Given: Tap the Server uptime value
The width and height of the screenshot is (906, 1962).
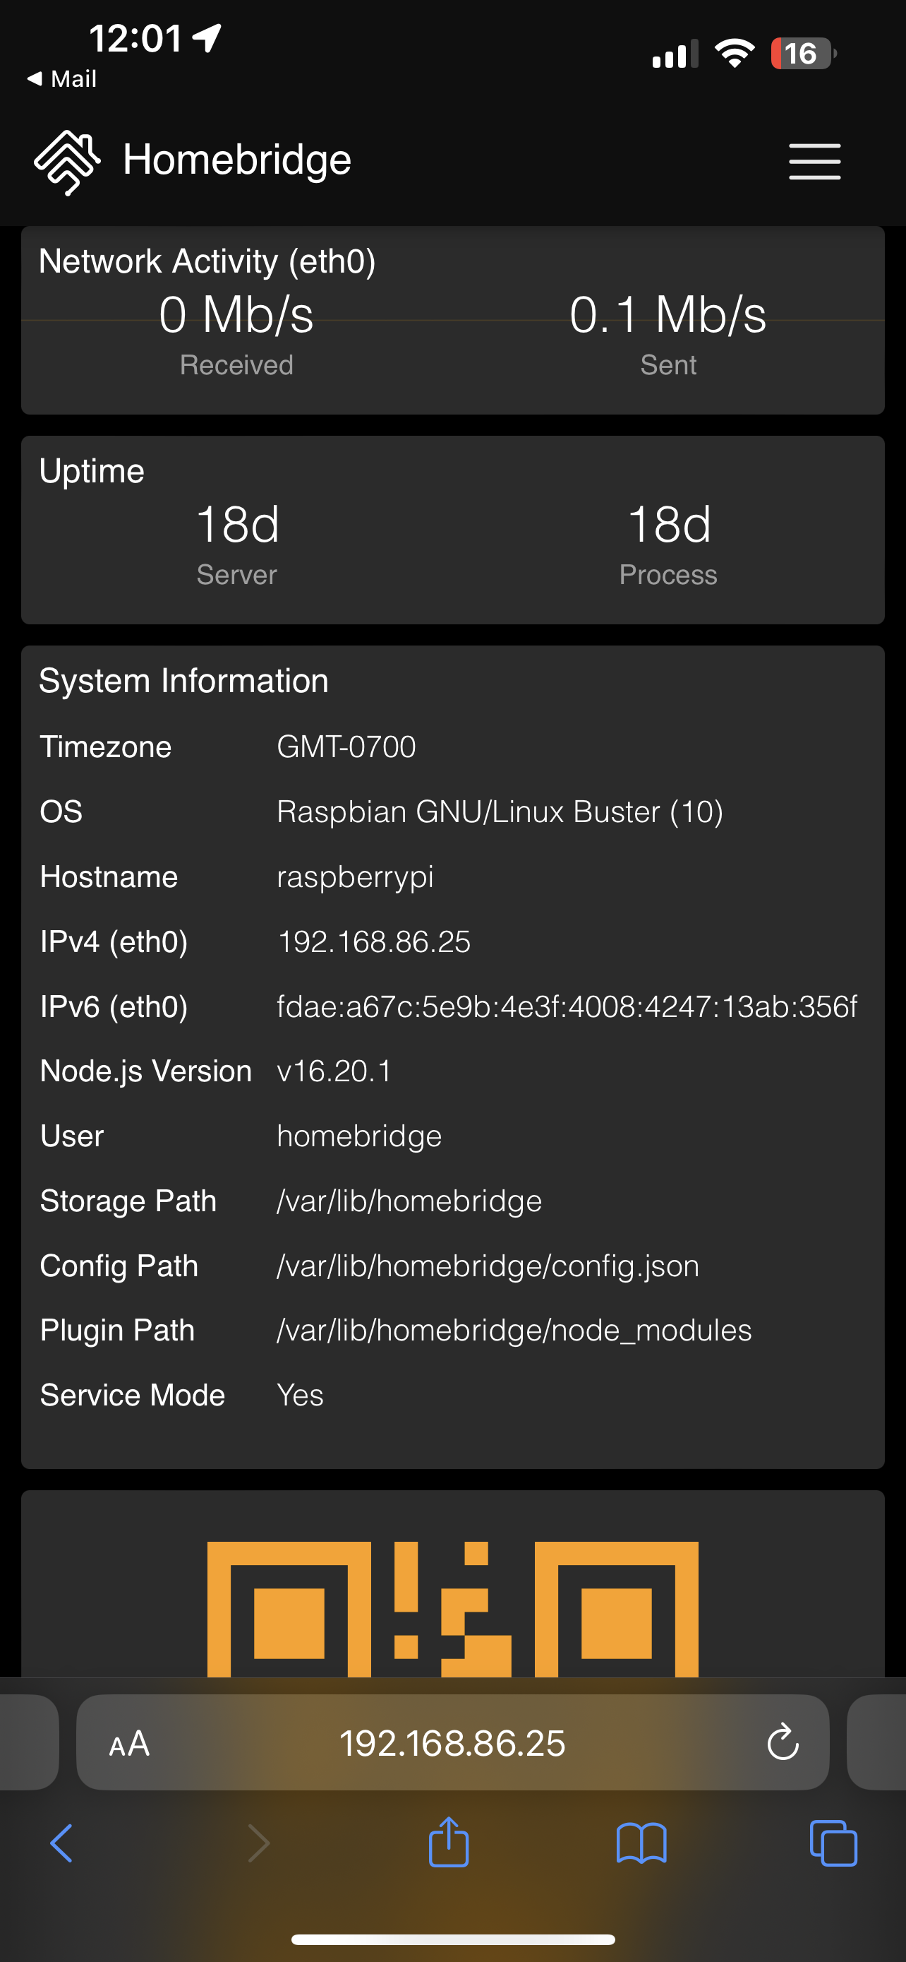Looking at the screenshot, I should click(236, 525).
